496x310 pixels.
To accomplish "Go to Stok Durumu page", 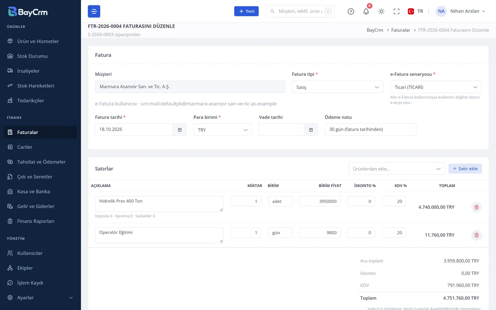I will (x=40, y=56).
